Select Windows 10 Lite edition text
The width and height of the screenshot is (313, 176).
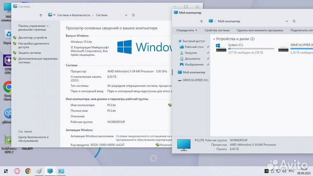pos(81,42)
